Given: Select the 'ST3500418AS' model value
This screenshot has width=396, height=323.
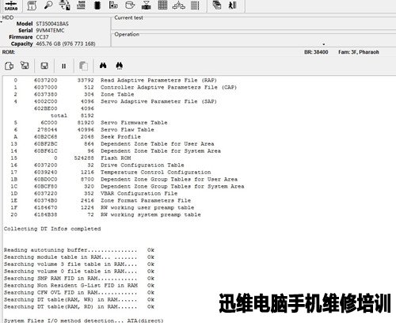Looking at the screenshot, I should point(52,24).
